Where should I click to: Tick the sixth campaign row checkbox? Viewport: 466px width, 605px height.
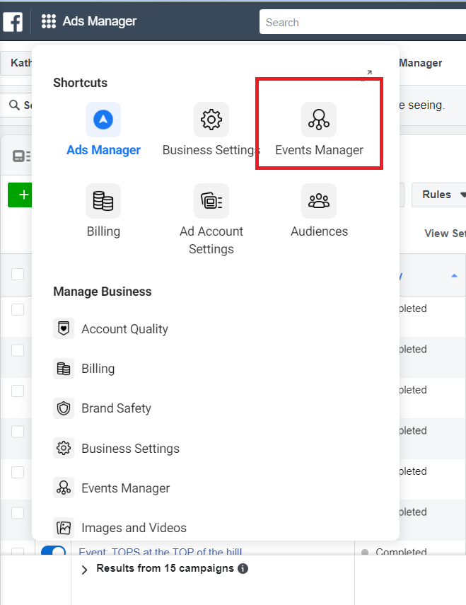[x=18, y=513]
